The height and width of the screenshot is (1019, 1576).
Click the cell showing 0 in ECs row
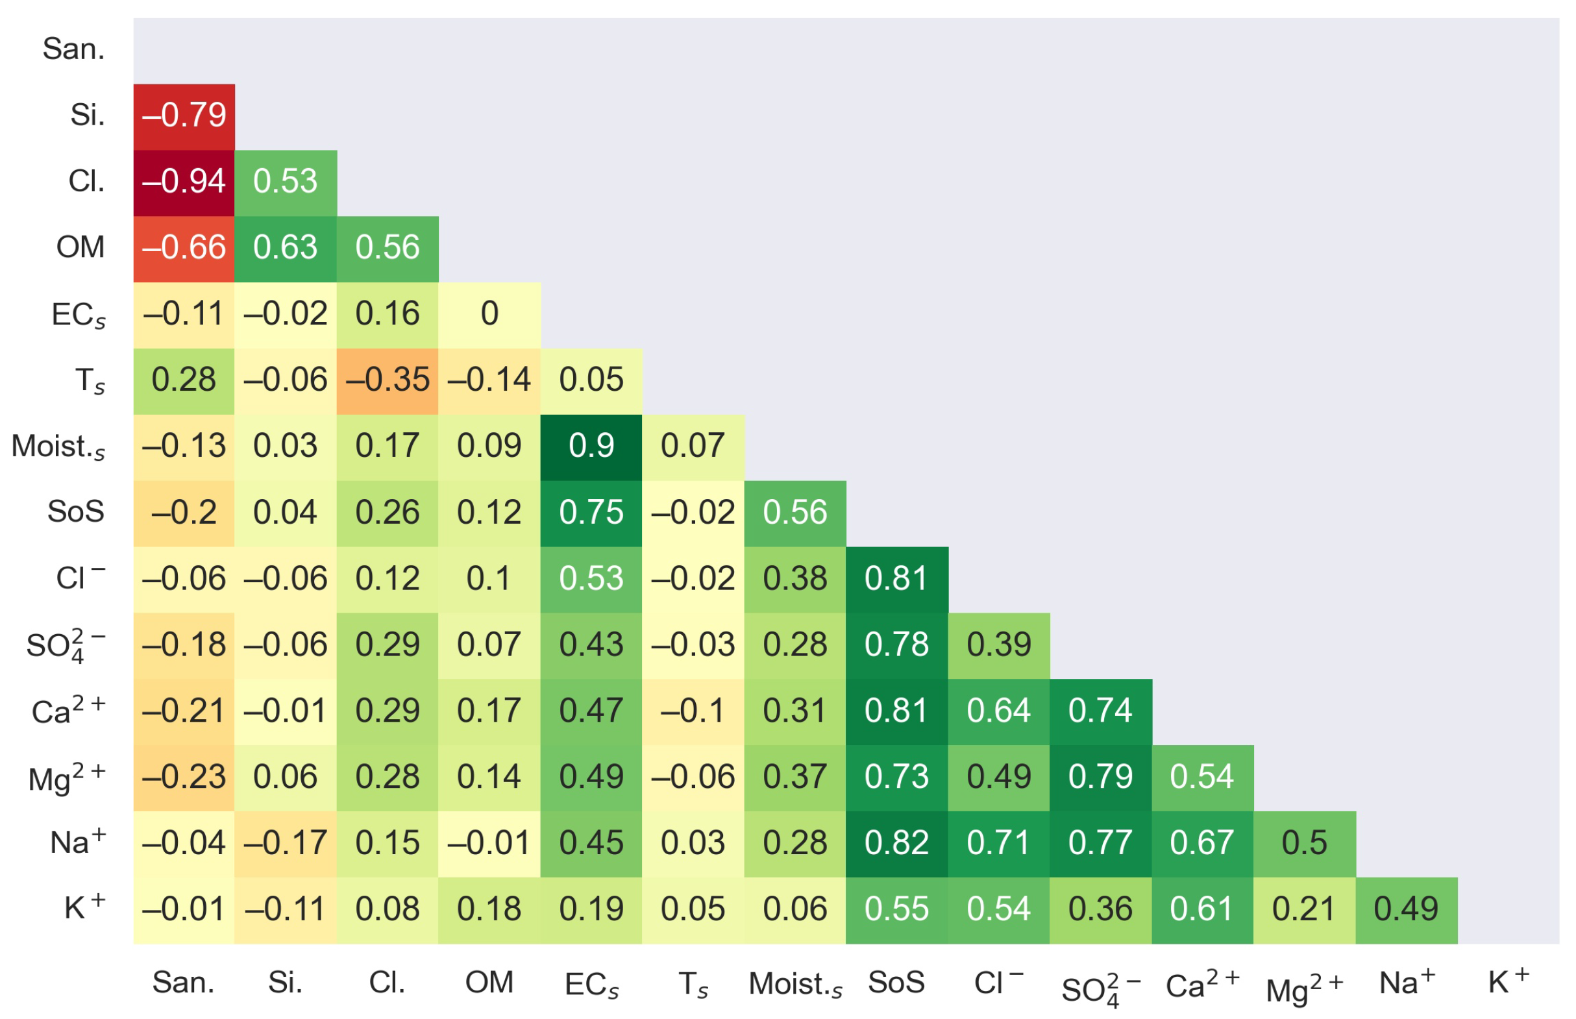489,315
